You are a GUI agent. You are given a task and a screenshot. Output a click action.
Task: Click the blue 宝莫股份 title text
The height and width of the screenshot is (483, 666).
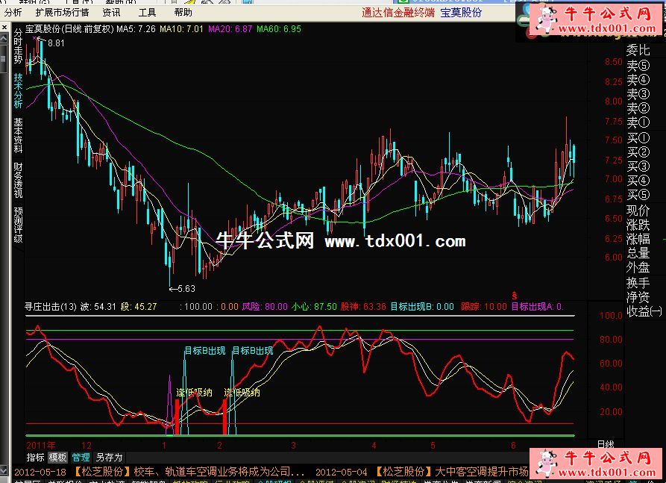[x=461, y=13]
